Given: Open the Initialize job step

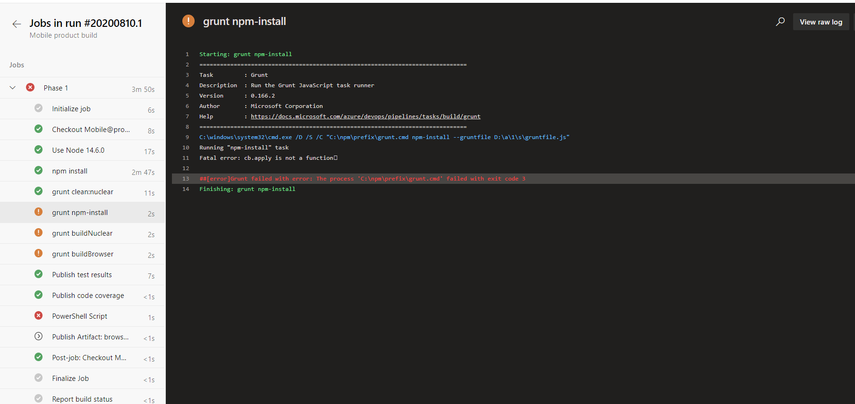Looking at the screenshot, I should coord(83,109).
